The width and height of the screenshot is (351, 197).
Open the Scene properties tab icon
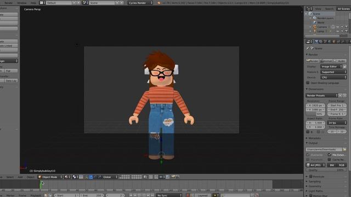[x=325, y=42]
